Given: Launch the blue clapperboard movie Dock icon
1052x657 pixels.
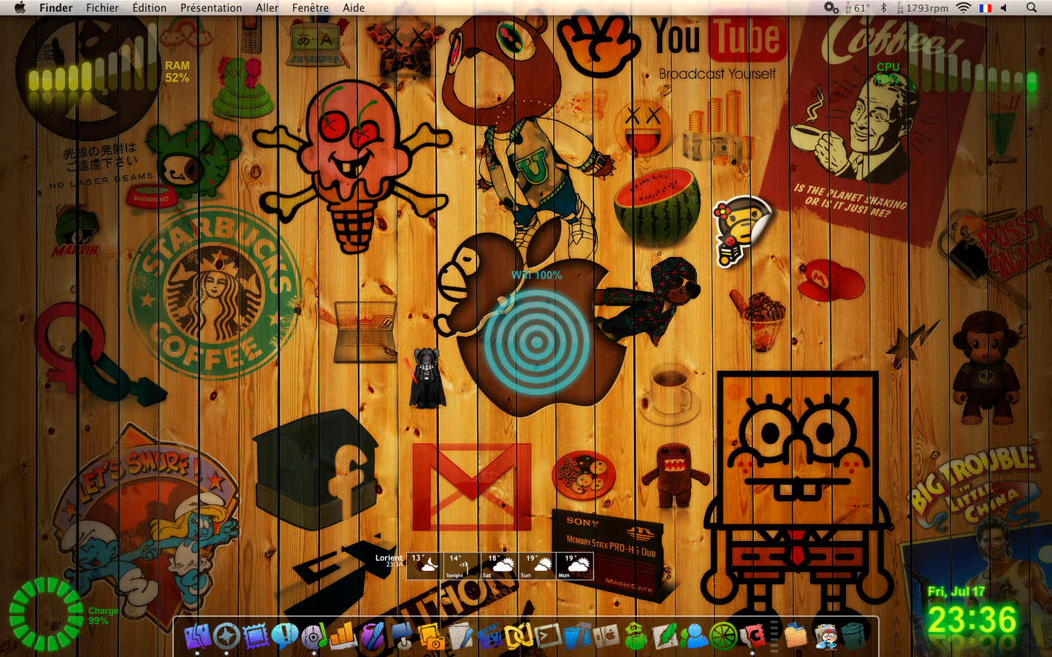Looking at the screenshot, I should (x=489, y=637).
